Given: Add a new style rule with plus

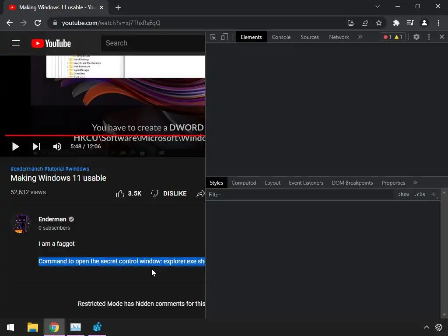Looking at the screenshot, I should point(434,194).
